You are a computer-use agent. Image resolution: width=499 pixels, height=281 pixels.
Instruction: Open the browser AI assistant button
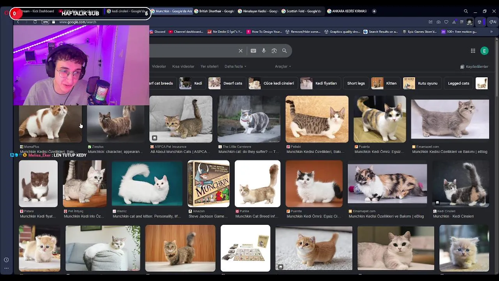[493, 22]
